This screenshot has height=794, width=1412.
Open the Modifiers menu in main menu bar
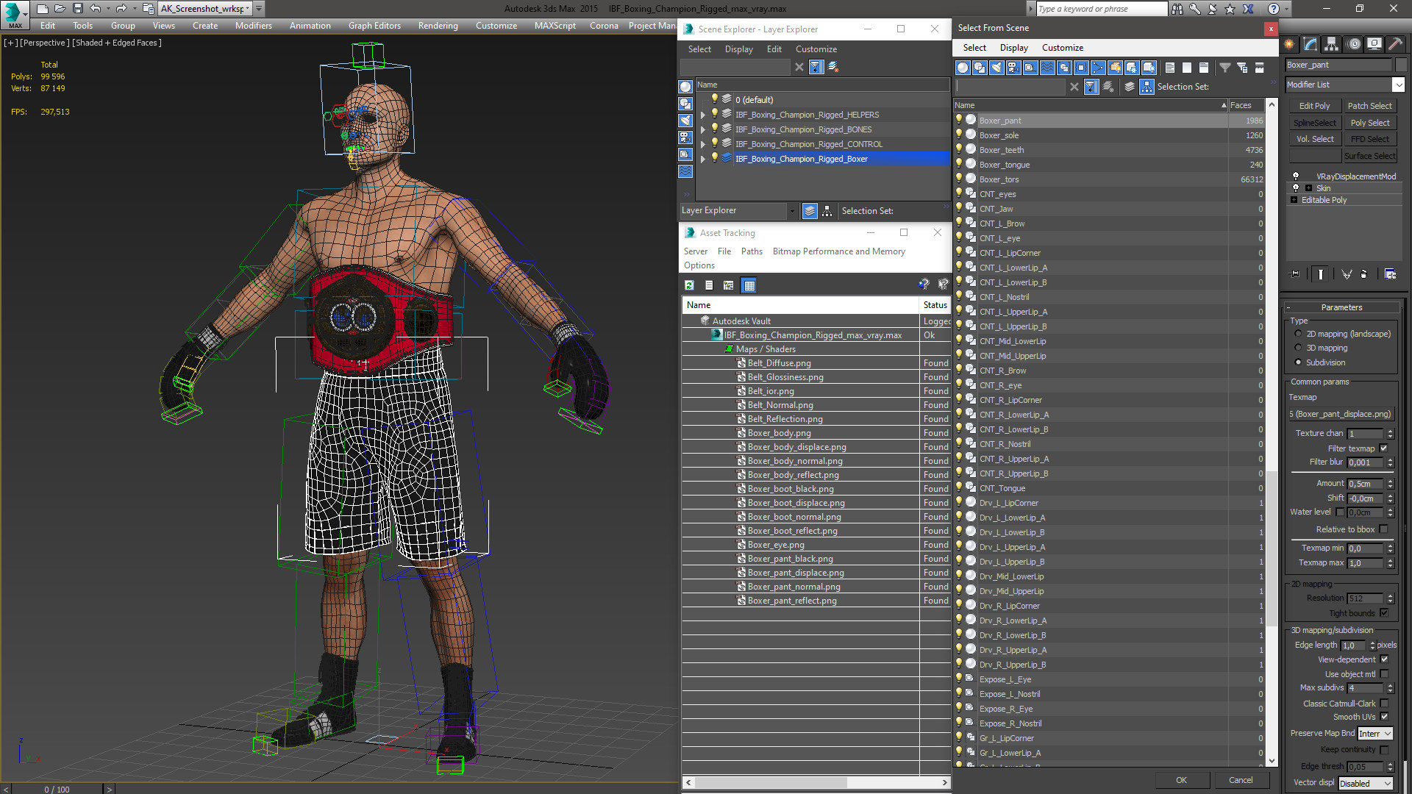(x=253, y=26)
